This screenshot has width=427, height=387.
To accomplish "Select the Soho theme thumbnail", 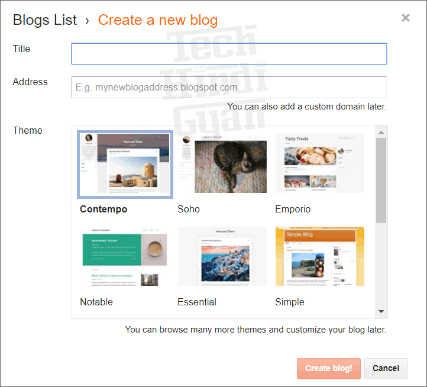I will 222,163.
